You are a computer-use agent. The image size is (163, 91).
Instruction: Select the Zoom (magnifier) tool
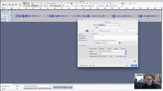(x=24, y=6)
